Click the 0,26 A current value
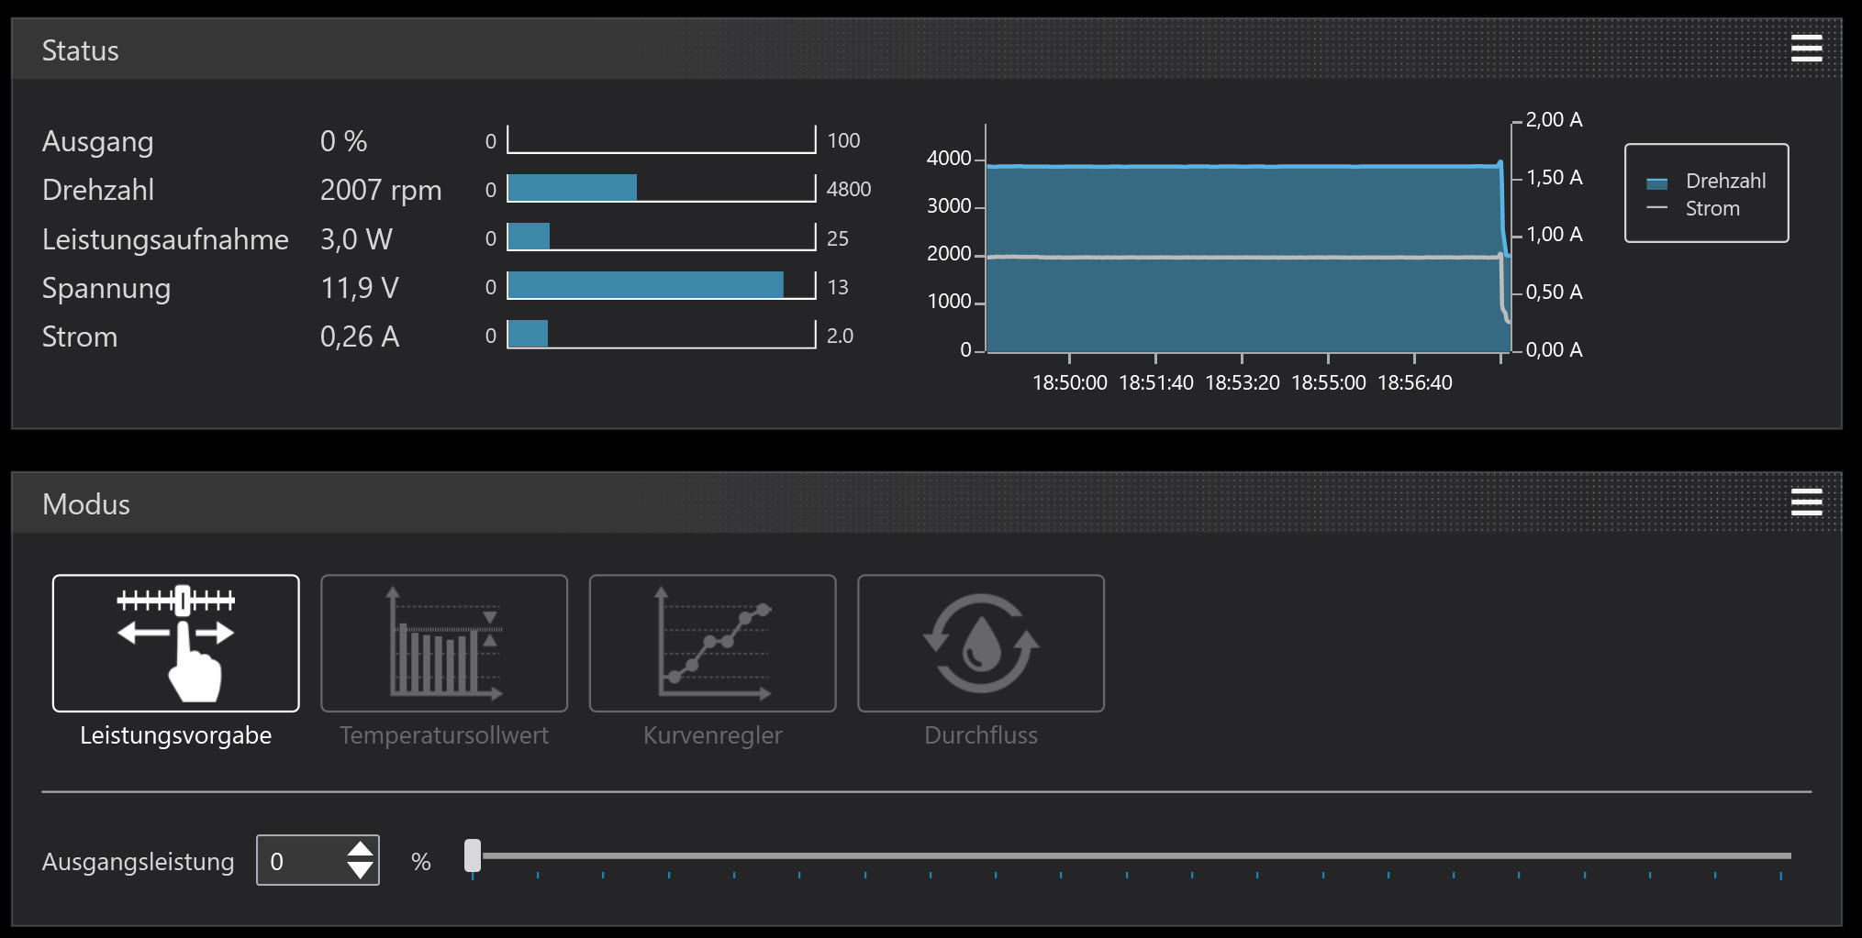 (360, 337)
